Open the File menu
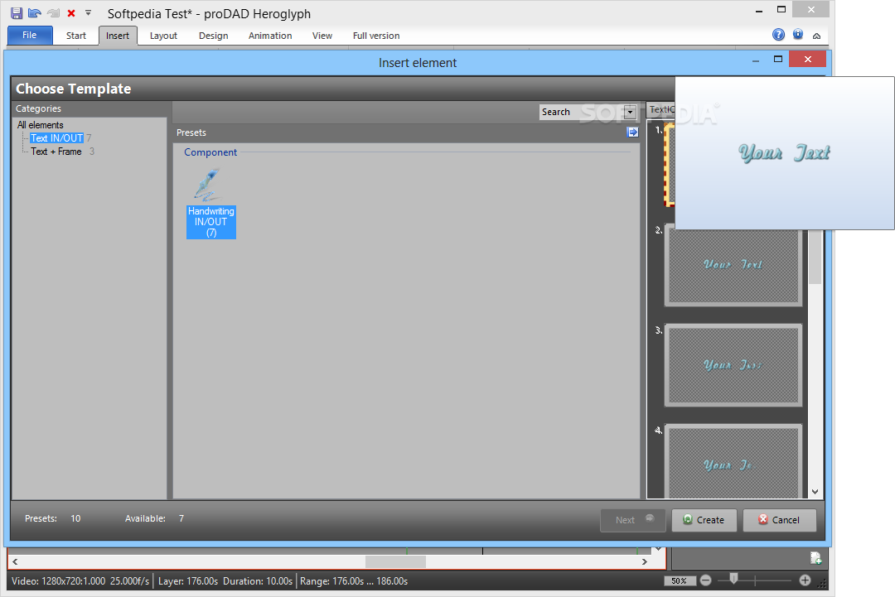 pyautogui.click(x=30, y=36)
